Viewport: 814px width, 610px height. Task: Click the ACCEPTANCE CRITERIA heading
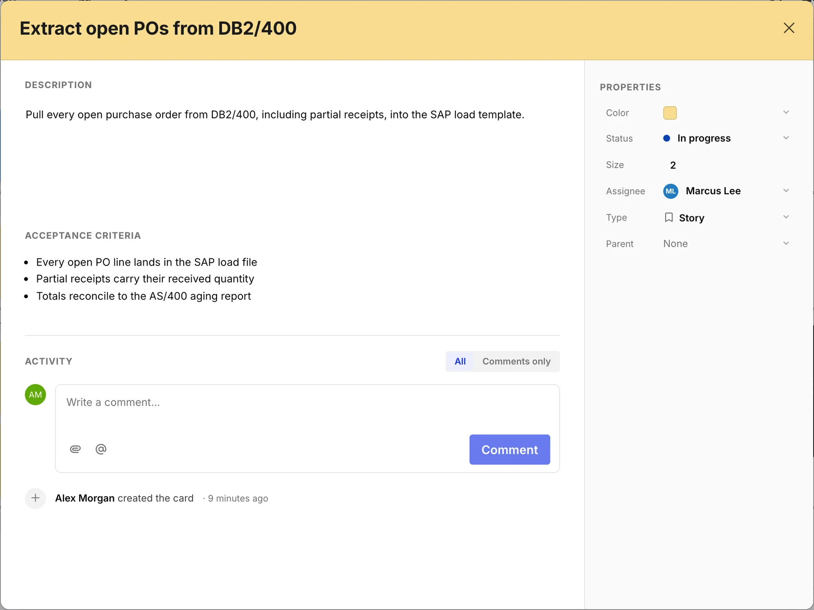83,236
